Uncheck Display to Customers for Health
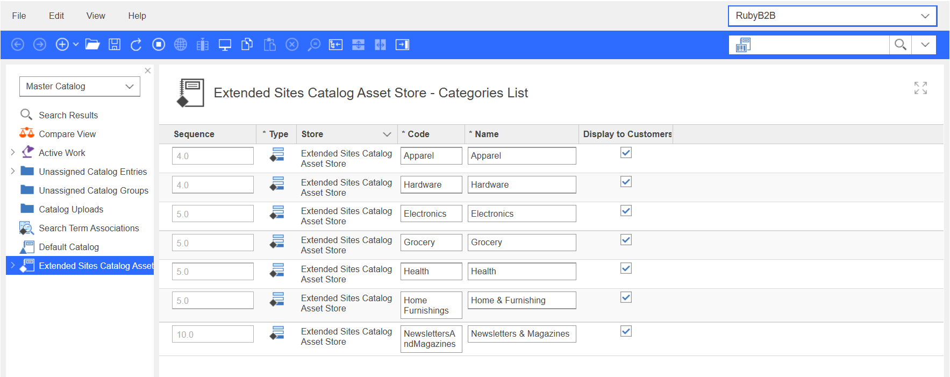 click(x=626, y=268)
